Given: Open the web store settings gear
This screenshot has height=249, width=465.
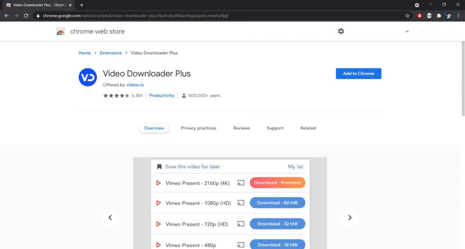Looking at the screenshot, I should click(x=341, y=31).
